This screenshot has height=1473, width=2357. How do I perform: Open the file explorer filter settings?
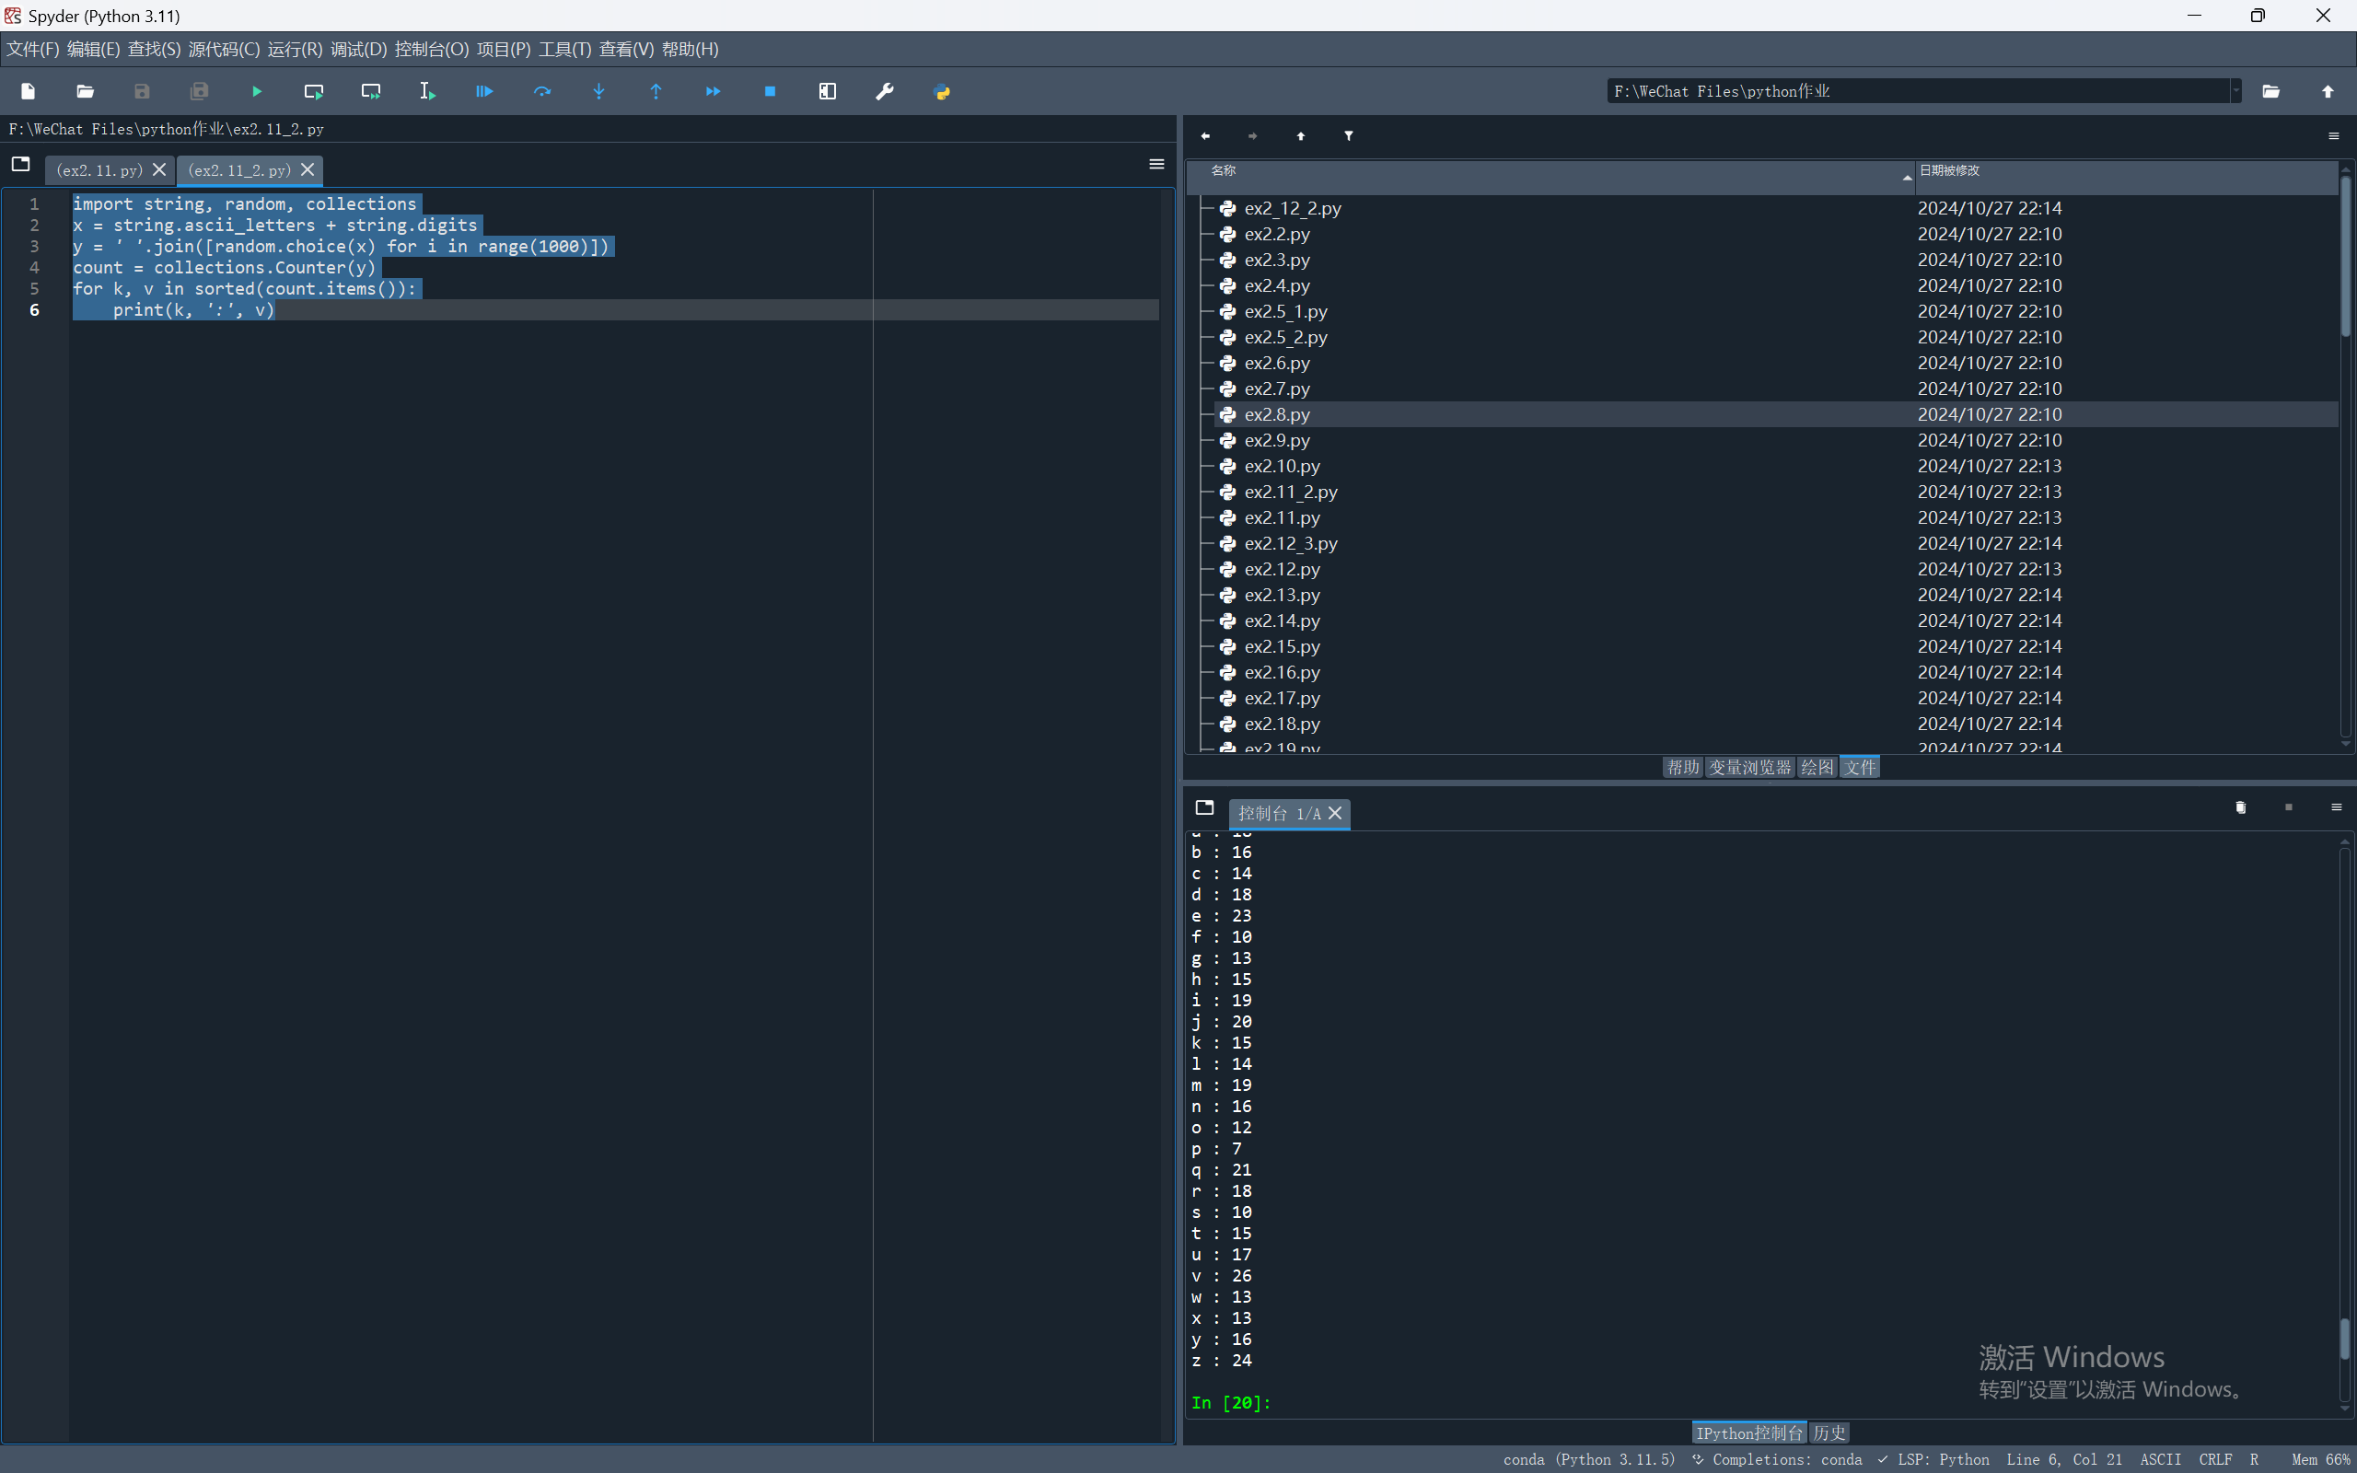[x=1349, y=136]
